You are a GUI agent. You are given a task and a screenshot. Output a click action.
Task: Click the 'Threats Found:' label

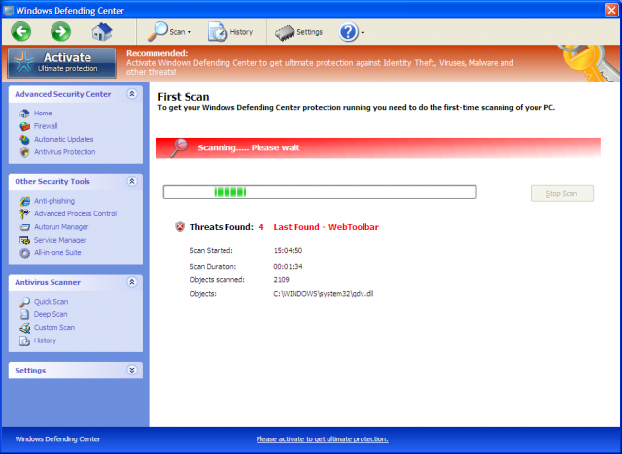[222, 227]
